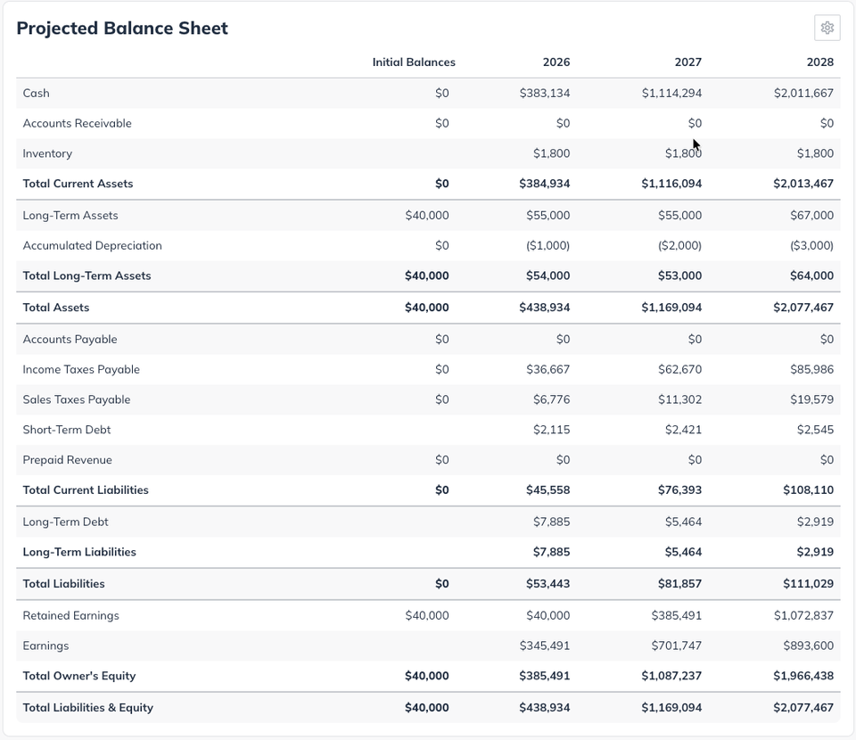Click Total Current Liabilities $76,393

tap(679, 489)
